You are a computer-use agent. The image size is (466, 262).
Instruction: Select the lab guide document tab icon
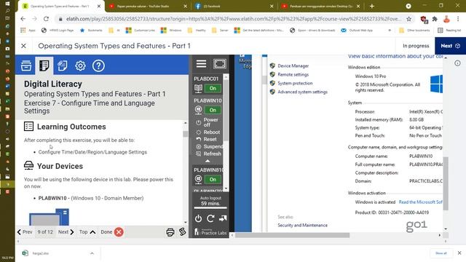[x=44, y=65]
